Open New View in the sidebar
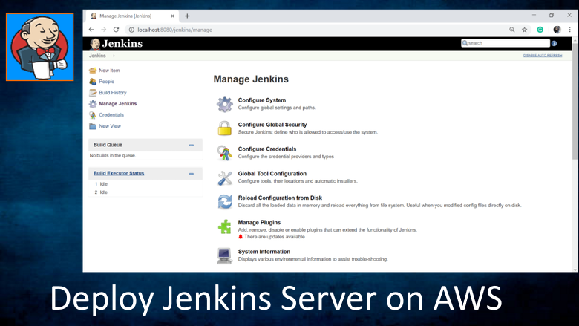 coord(110,126)
